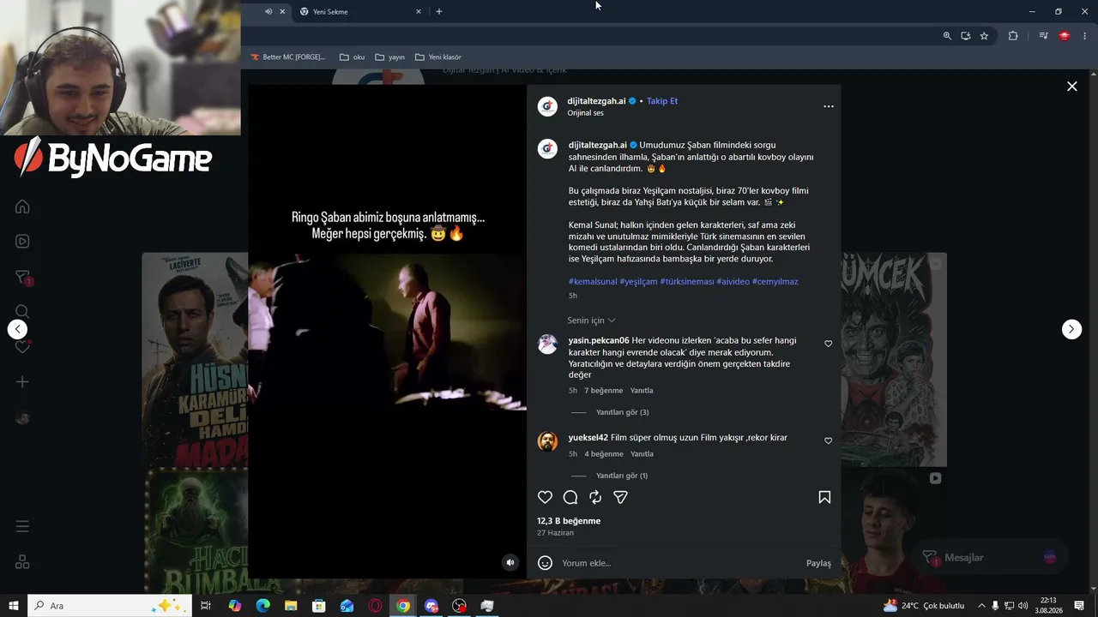This screenshot has height=617, width=1098.
Task: Open the #türksineması hashtag
Action: [x=687, y=282]
